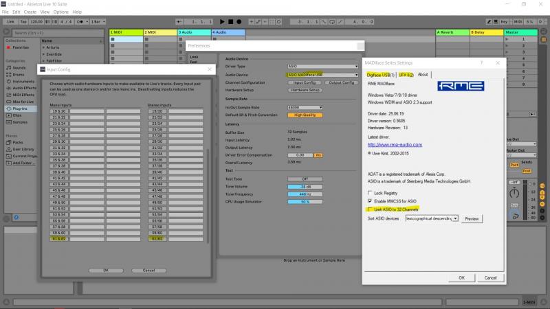The width and height of the screenshot is (550, 309).
Task: Click the Arrangement Record button
Action: click(239, 22)
